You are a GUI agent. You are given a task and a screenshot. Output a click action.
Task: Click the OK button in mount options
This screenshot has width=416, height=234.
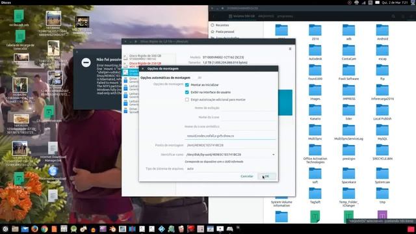tap(266, 176)
